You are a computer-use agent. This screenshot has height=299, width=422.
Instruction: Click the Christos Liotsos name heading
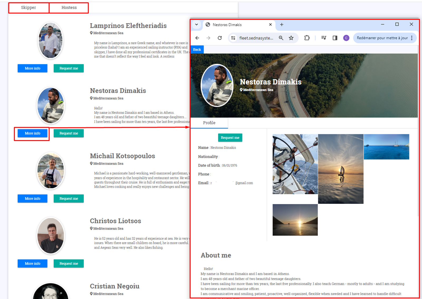click(x=116, y=221)
